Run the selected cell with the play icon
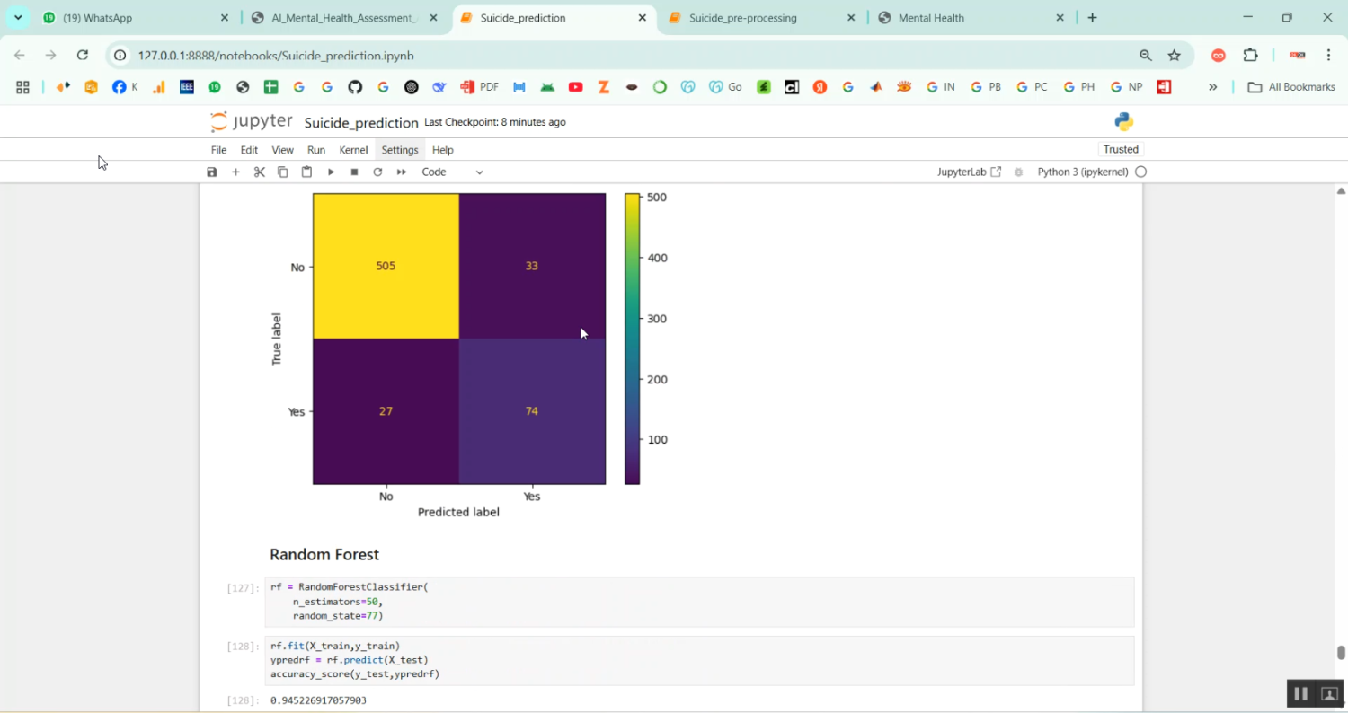 tap(331, 172)
